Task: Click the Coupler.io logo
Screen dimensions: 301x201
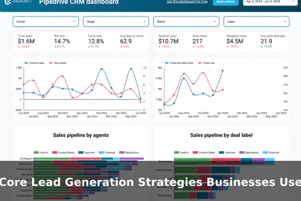Action: point(18,2)
